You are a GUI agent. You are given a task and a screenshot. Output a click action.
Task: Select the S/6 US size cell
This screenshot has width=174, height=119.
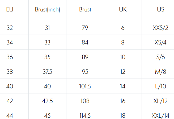tap(160, 57)
